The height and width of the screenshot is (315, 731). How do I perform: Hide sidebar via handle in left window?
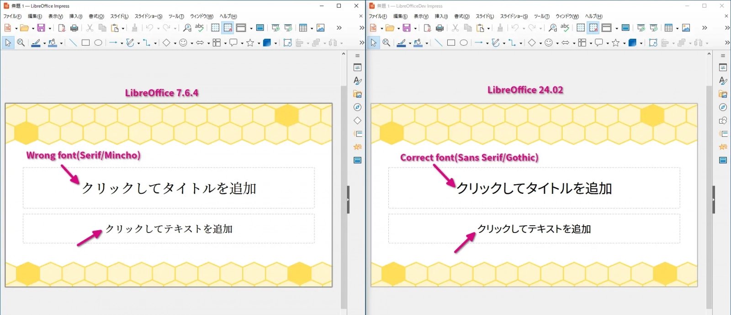point(348,200)
